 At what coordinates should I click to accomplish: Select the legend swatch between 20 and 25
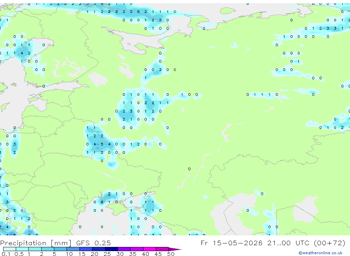point(99,249)
